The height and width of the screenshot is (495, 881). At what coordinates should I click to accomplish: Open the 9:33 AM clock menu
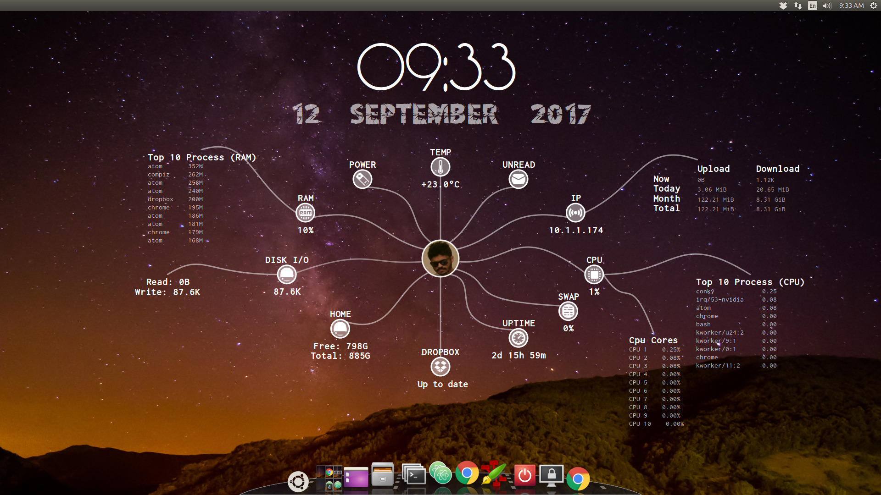click(x=851, y=5)
